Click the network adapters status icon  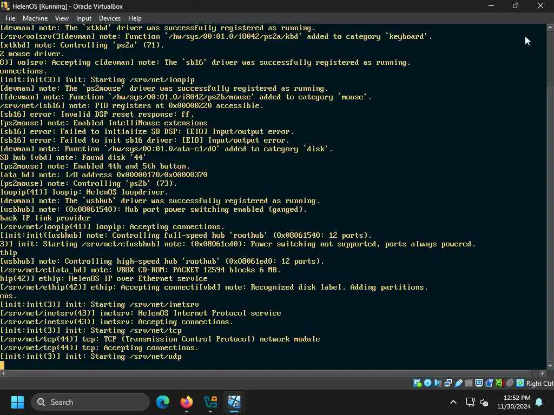448,383
